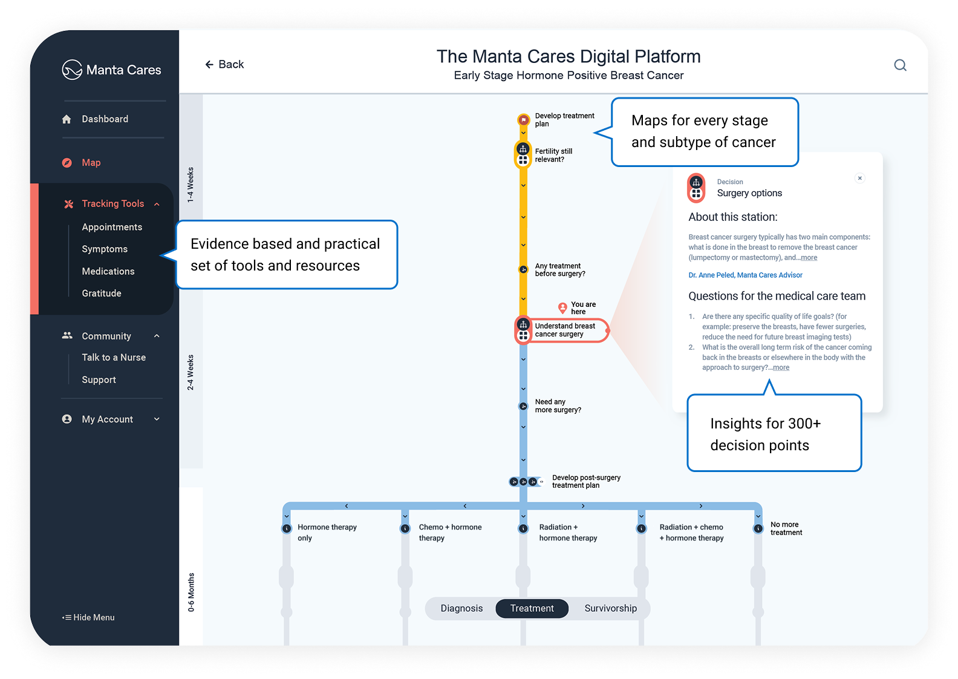Switch to the Survivorship stage
The image size is (958, 679).
click(x=610, y=608)
